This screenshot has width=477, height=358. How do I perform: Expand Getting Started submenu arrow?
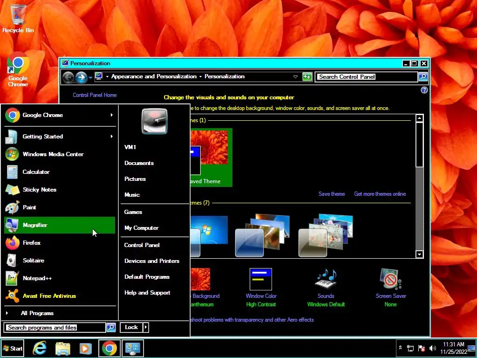click(x=112, y=137)
